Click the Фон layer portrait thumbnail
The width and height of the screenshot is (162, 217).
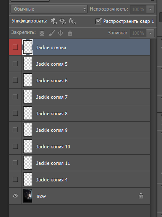coord(27,196)
